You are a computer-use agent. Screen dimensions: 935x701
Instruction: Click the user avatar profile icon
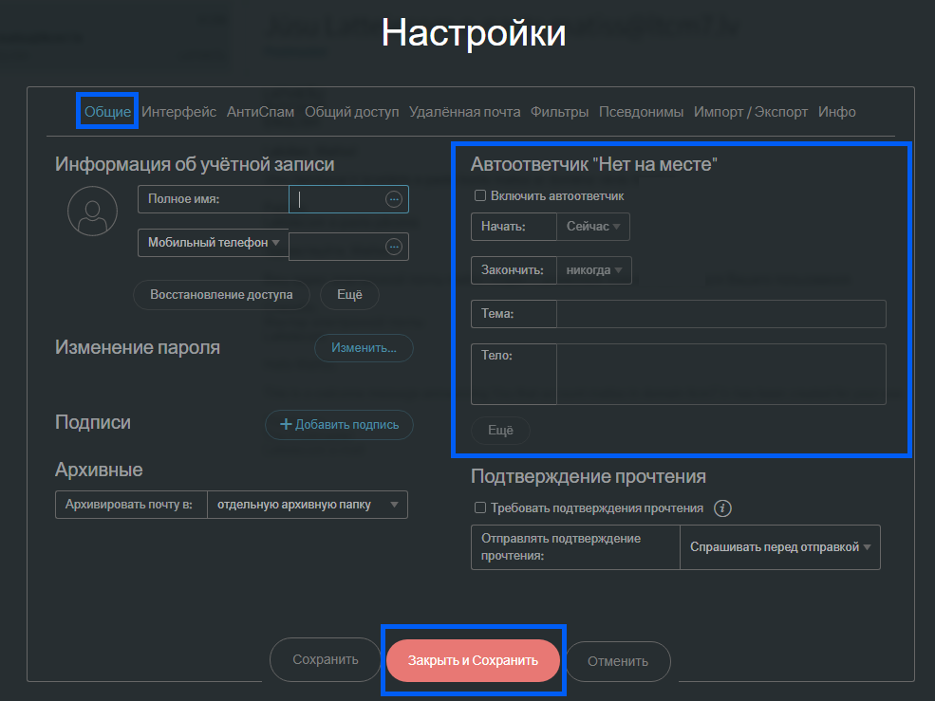(x=92, y=211)
